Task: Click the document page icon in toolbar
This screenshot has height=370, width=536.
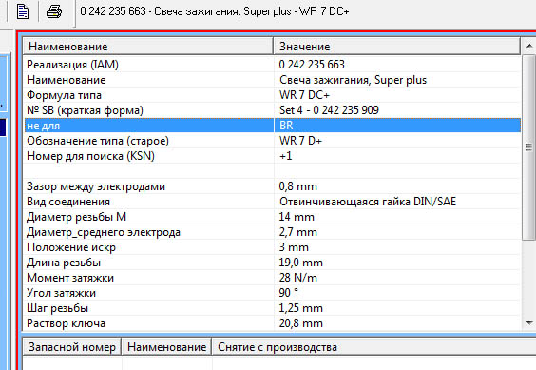Action: (x=23, y=11)
